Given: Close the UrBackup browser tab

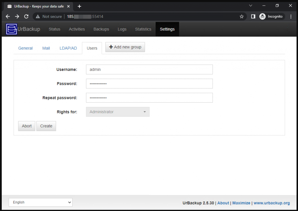Looking at the screenshot, I should [x=68, y=6].
